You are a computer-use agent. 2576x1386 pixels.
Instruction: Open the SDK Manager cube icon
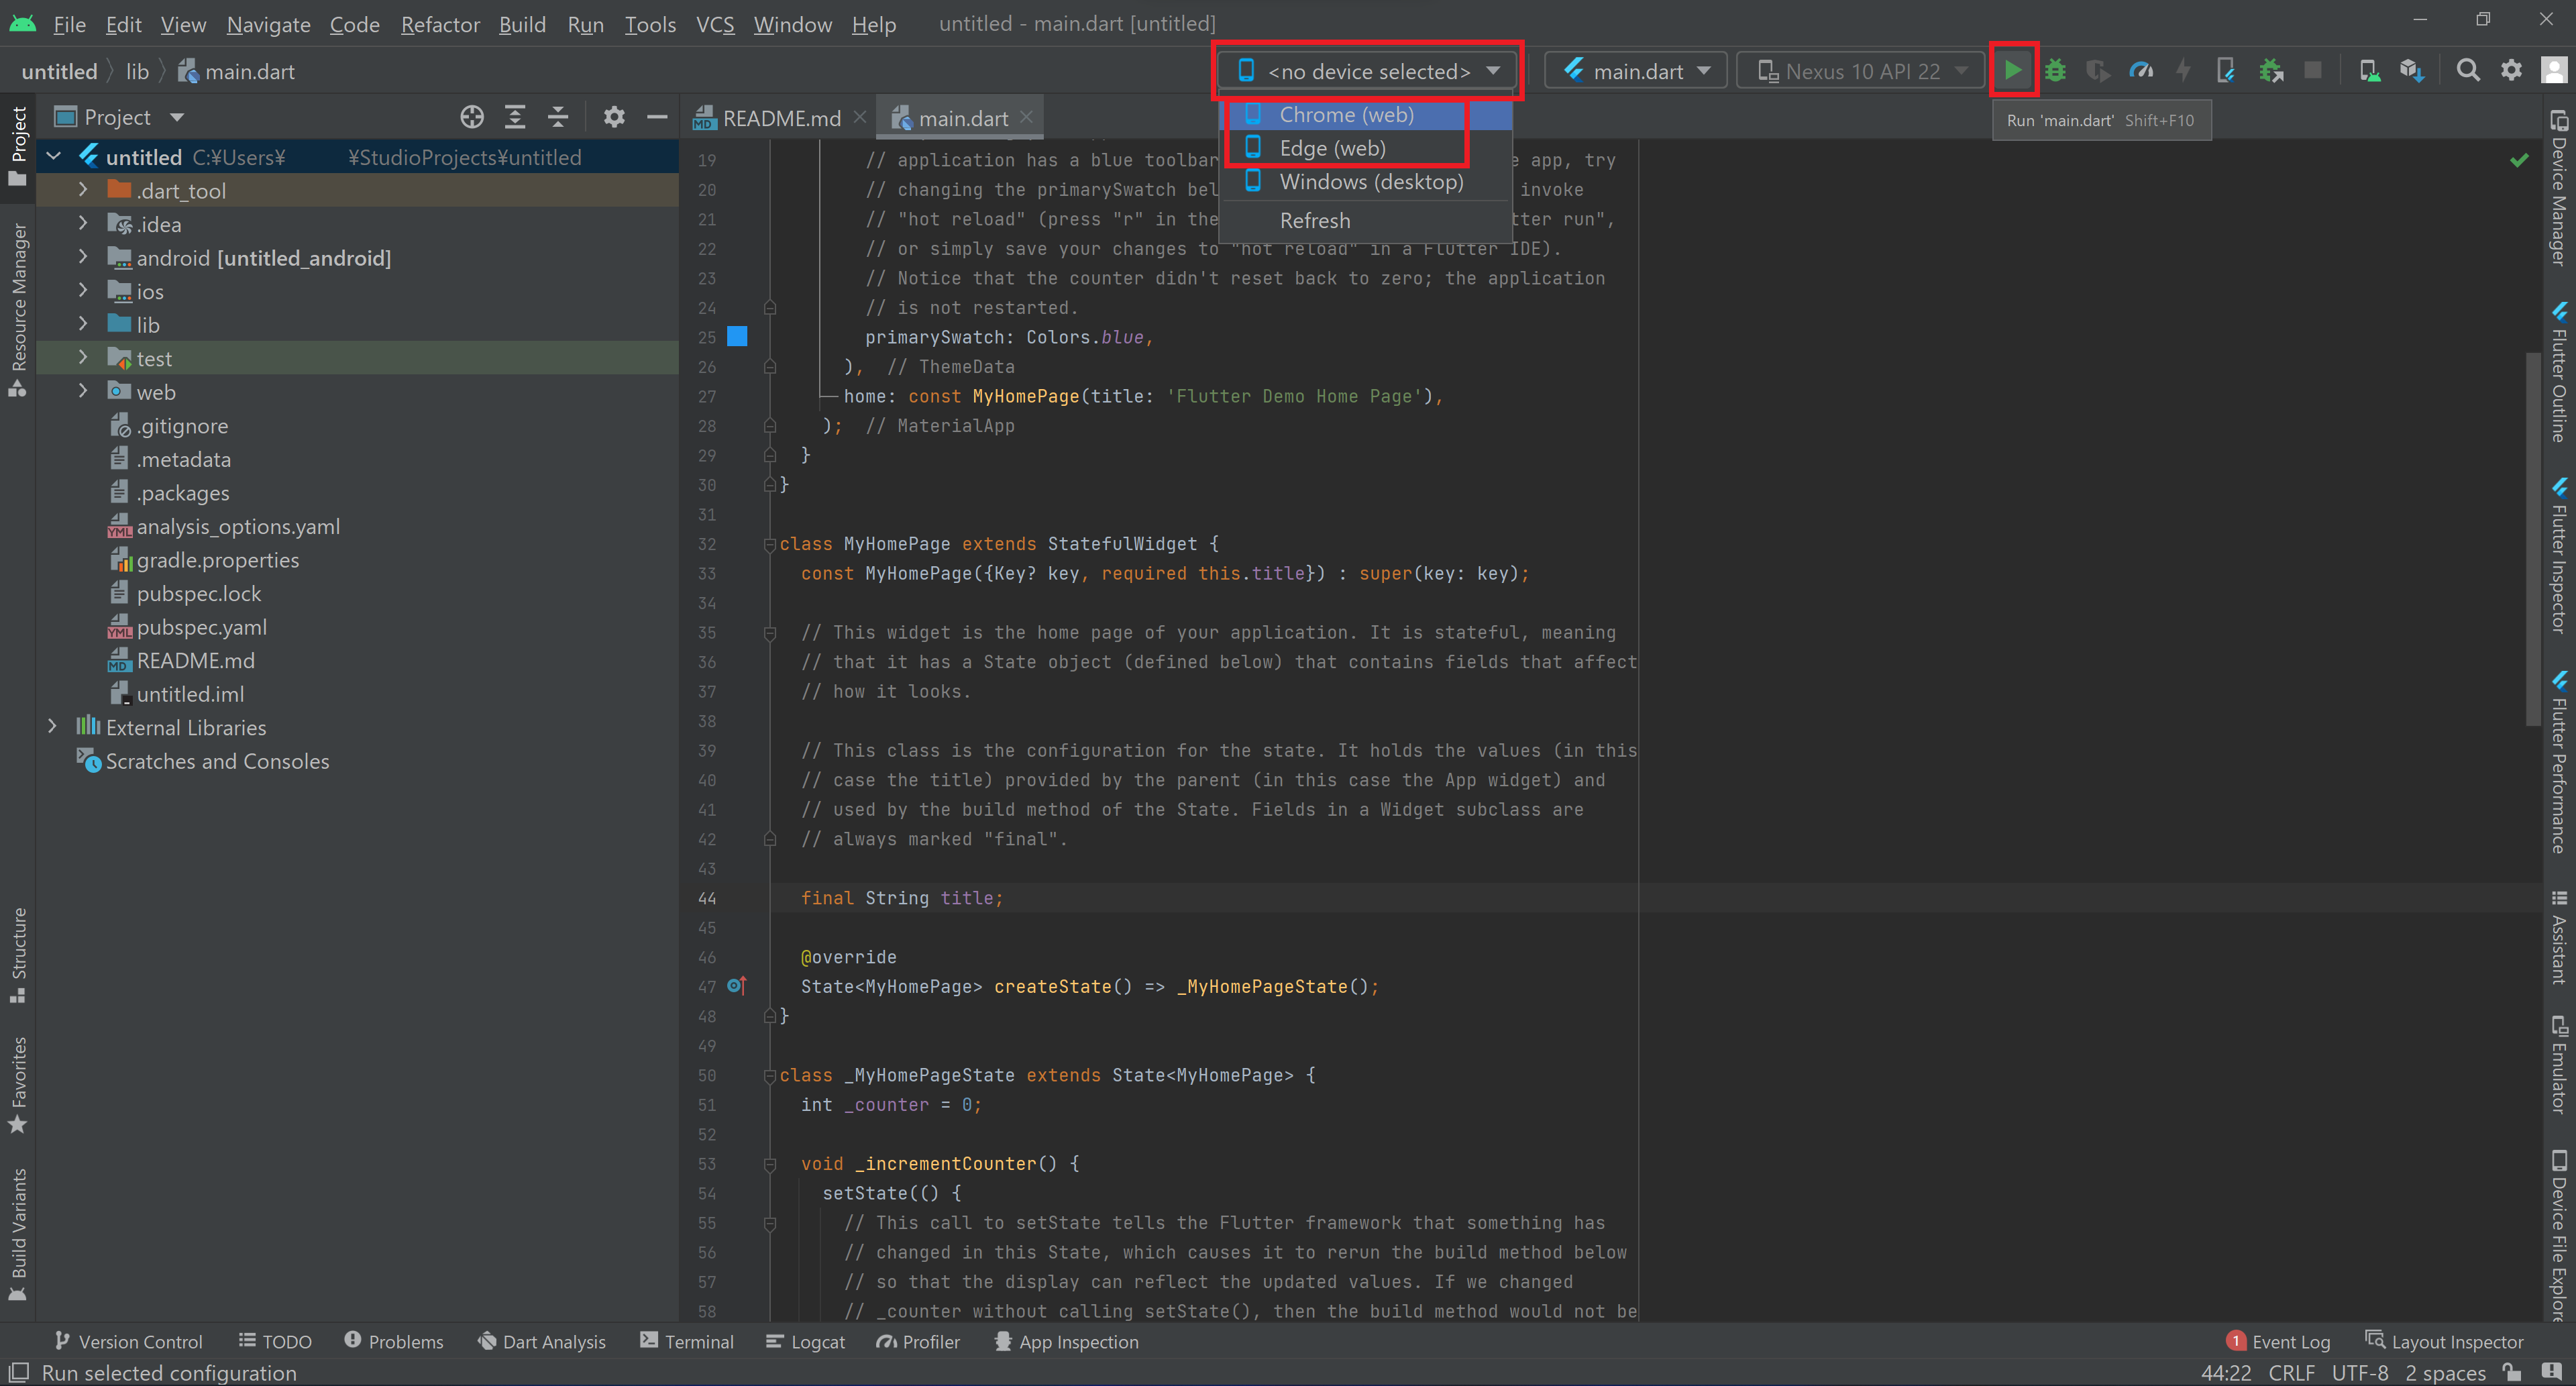[x=2411, y=70]
